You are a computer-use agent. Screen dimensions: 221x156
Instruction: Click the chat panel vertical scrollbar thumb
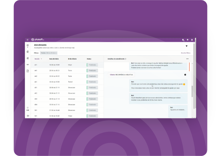coord(192,91)
